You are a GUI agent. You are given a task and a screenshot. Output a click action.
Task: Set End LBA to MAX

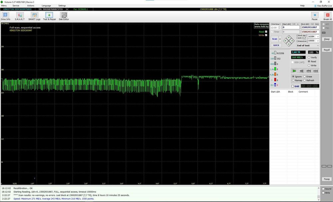click(317, 24)
